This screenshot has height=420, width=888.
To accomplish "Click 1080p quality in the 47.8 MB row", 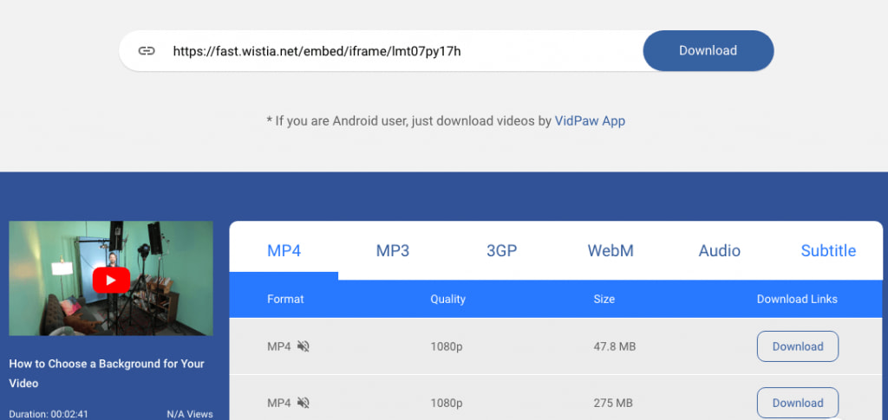I will (x=447, y=346).
